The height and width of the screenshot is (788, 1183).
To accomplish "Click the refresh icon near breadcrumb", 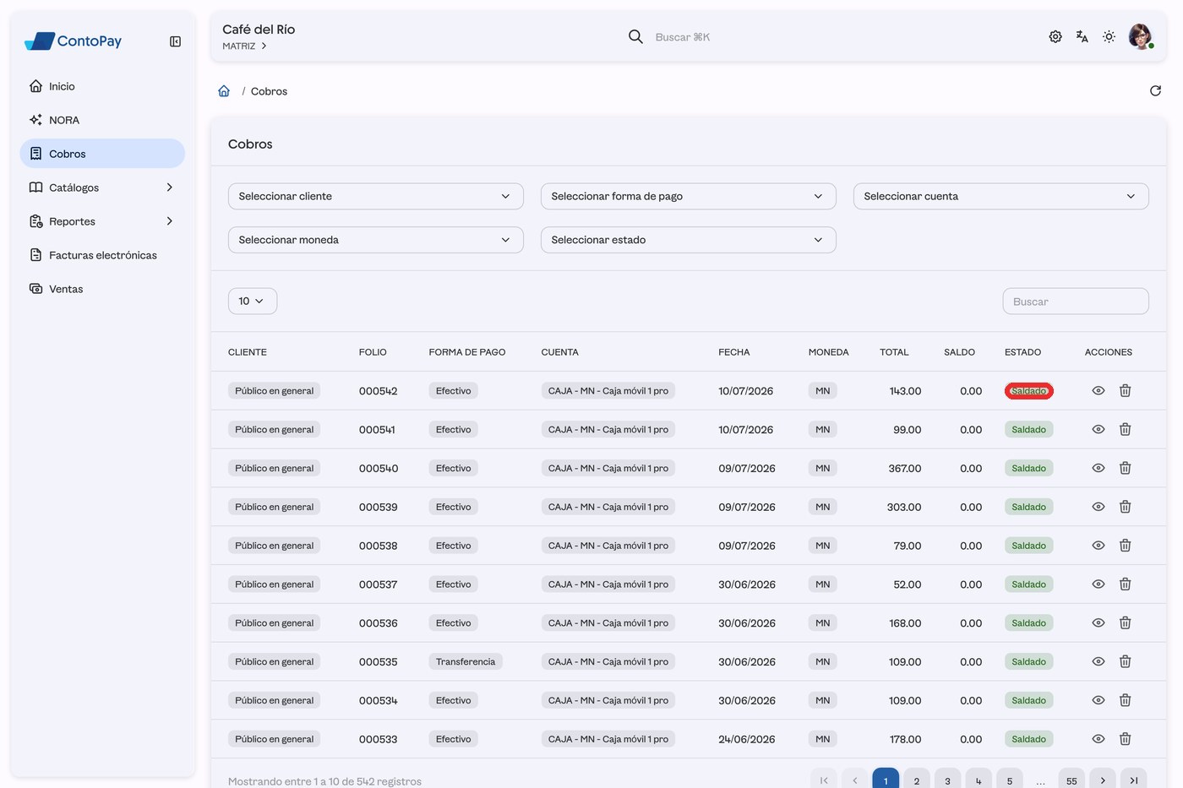I will 1155,91.
